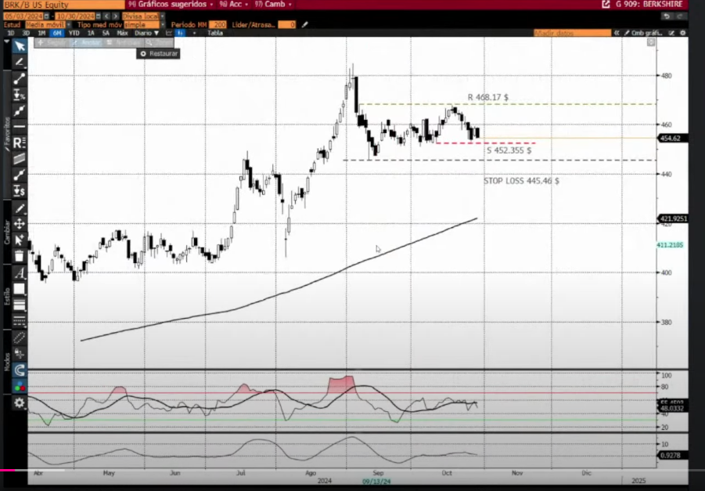Viewport: 705px width, 491px height.
Task: Activate the percent change measure tool
Action: [x=20, y=95]
